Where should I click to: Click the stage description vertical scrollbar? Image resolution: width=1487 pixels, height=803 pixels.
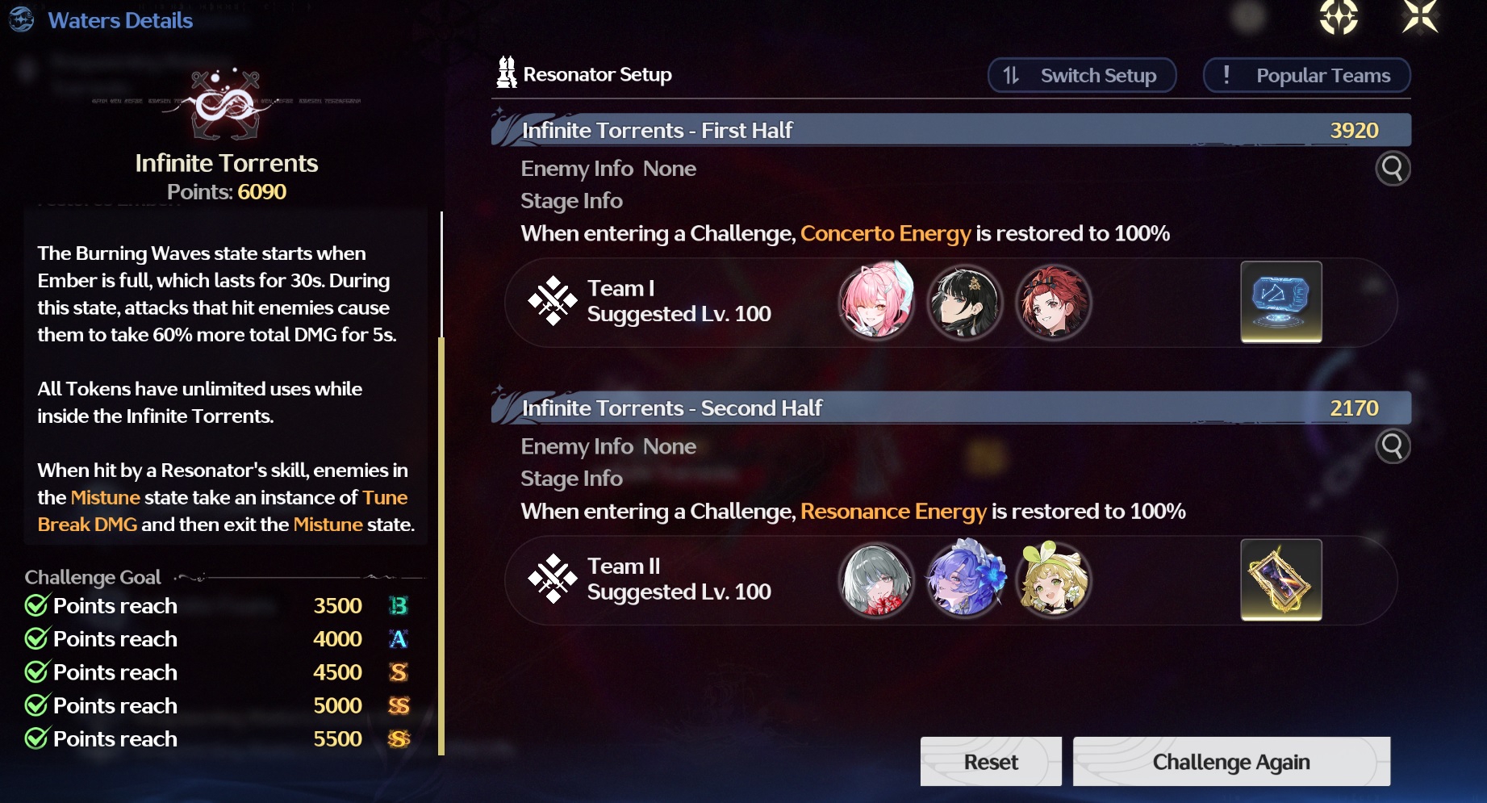pyautogui.click(x=441, y=484)
